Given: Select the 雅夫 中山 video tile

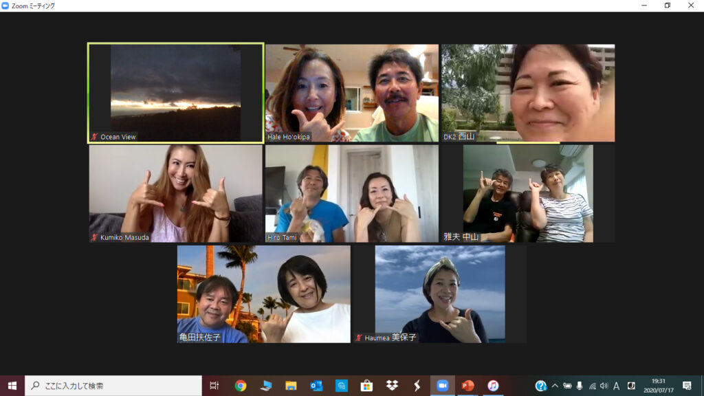Looking at the screenshot, I should click(528, 193).
